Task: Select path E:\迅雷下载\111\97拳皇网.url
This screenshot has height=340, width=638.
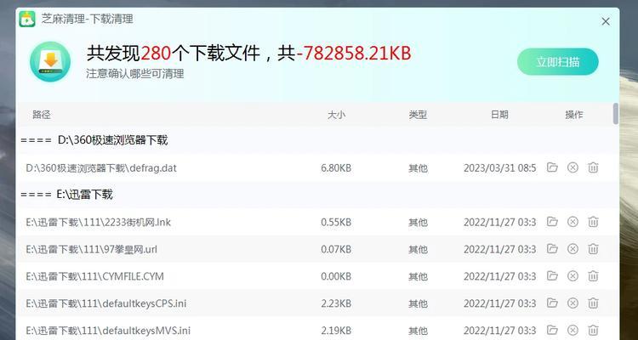Action: click(92, 249)
